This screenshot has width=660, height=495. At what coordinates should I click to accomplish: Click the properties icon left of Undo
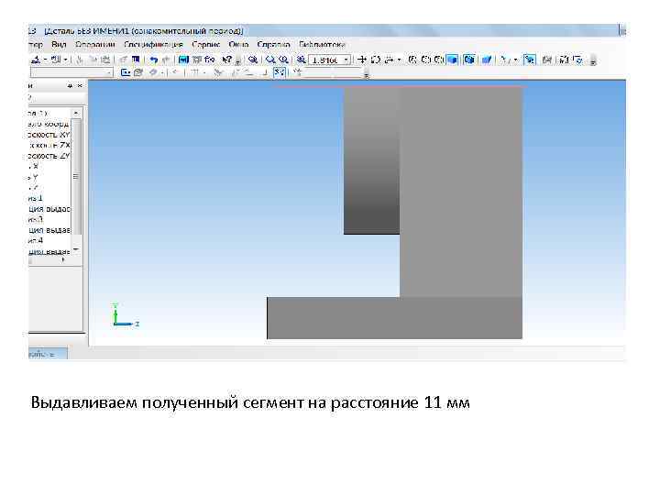pos(136,60)
